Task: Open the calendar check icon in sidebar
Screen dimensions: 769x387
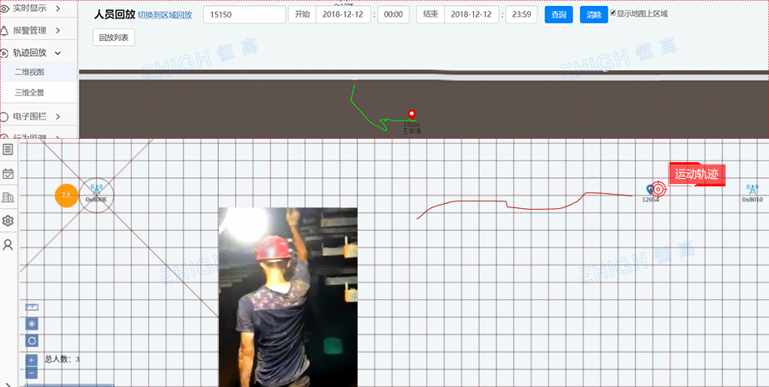Action: [x=8, y=174]
